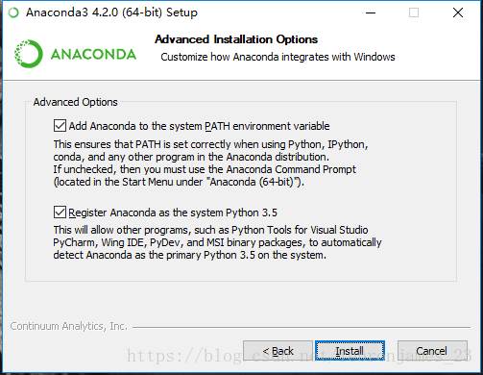Uncheck the Register Anaconda as system Python checkbox

click(60, 212)
